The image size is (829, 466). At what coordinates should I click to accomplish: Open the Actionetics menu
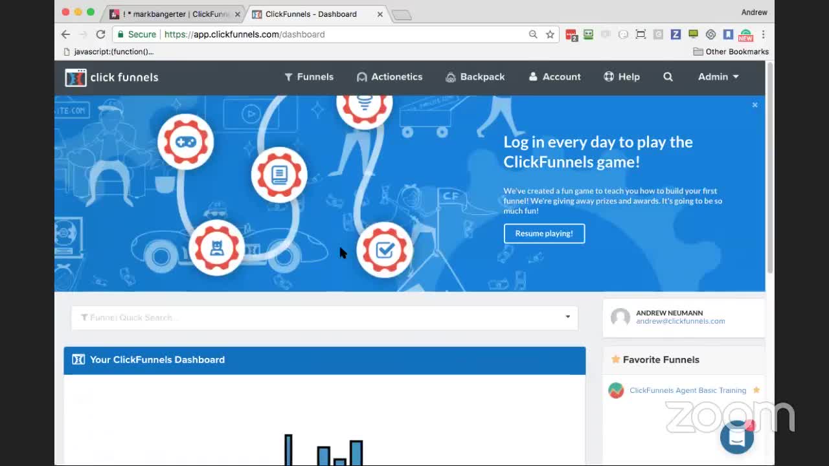pos(389,76)
